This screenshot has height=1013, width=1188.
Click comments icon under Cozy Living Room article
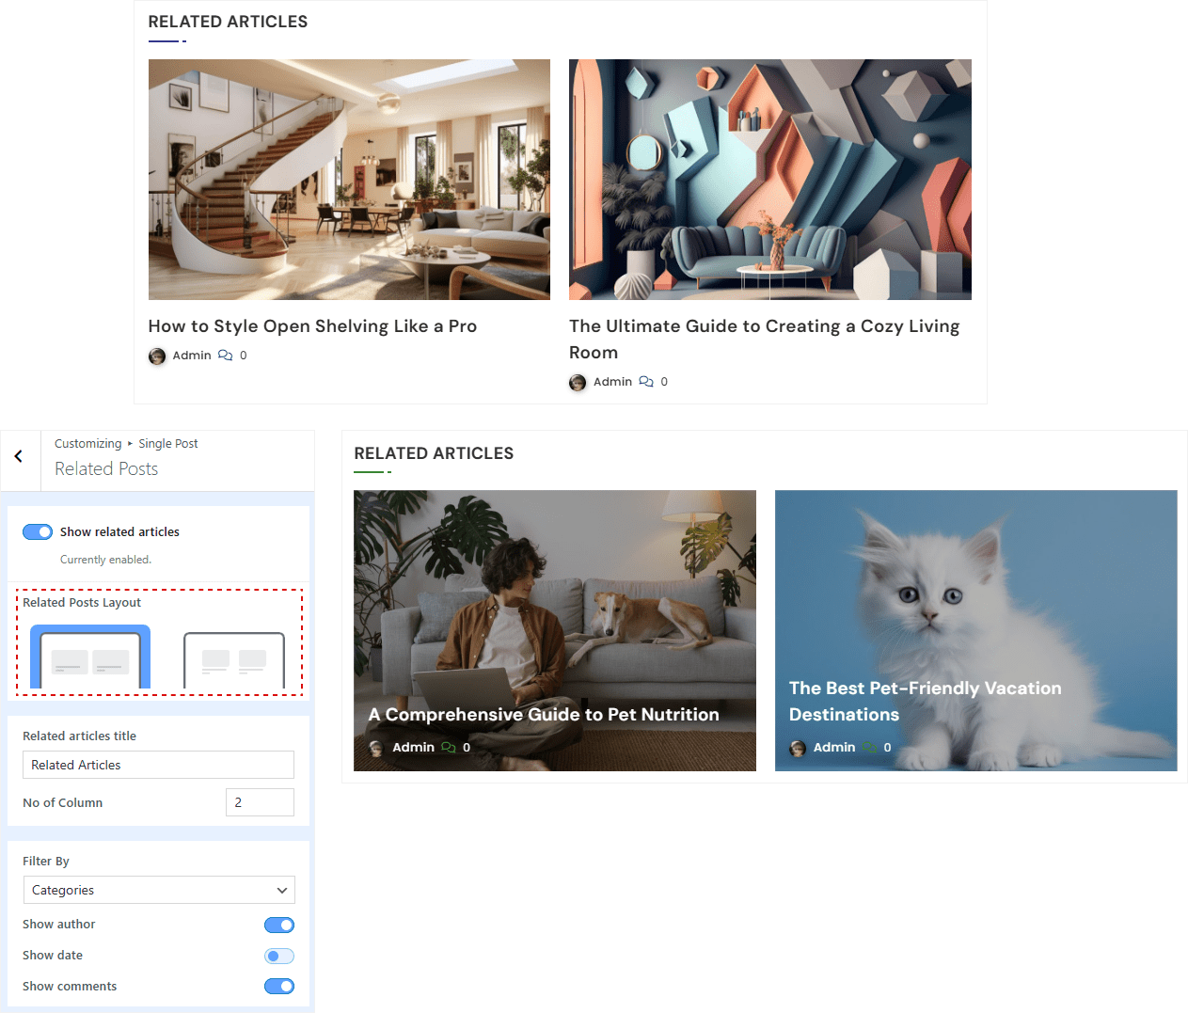[645, 382]
